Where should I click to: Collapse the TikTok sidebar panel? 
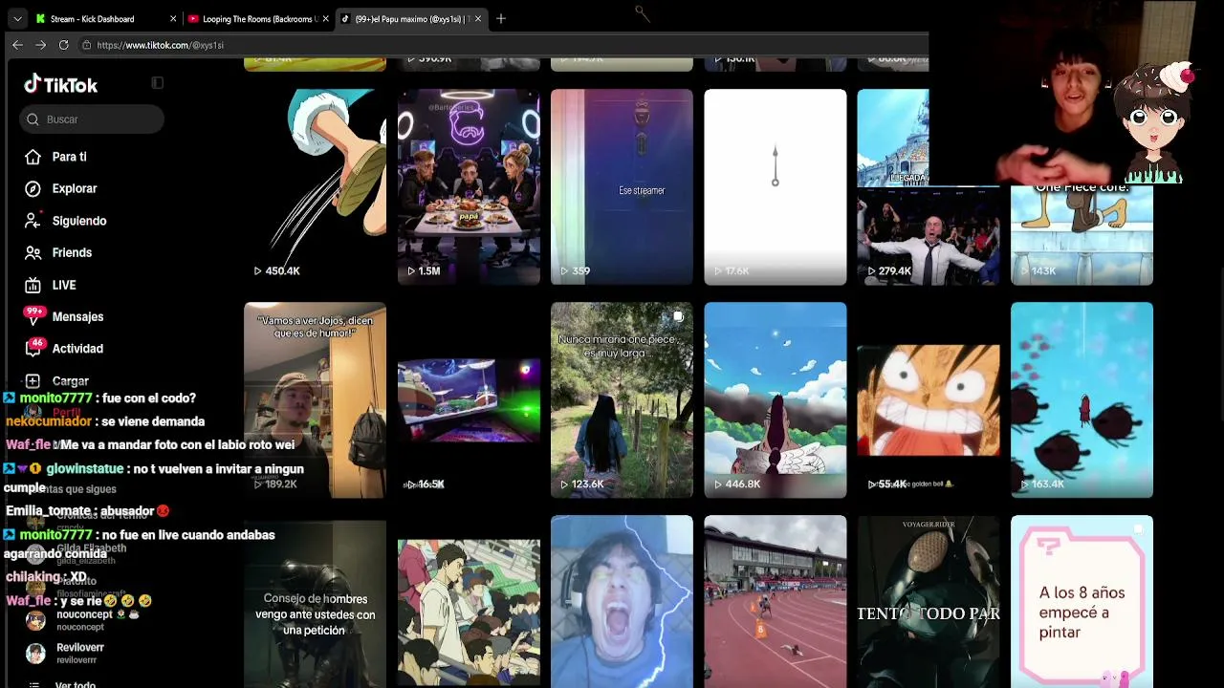pos(158,83)
